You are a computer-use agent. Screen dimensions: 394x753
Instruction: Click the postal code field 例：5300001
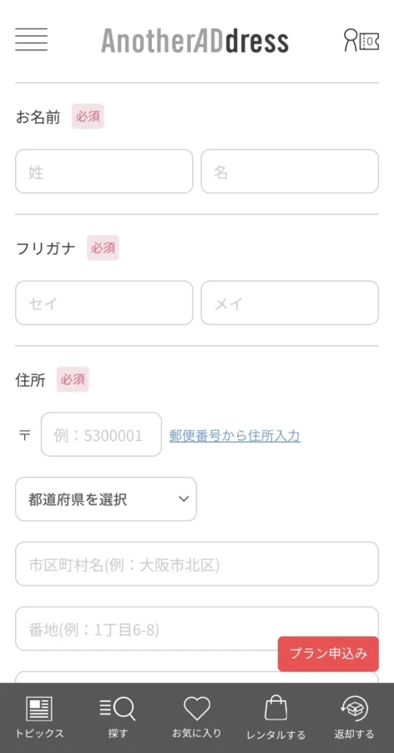[x=101, y=434]
